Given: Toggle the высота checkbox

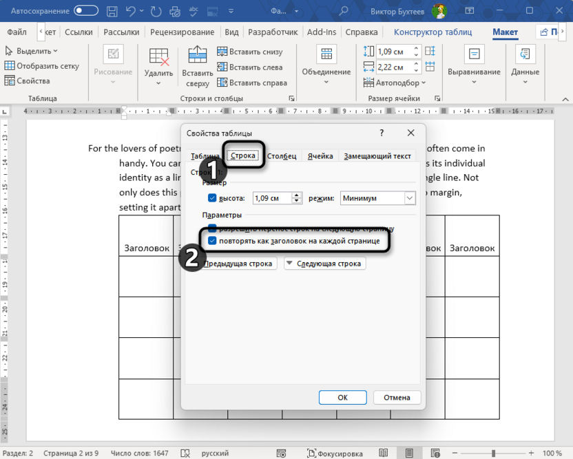Looking at the screenshot, I should coord(212,198).
